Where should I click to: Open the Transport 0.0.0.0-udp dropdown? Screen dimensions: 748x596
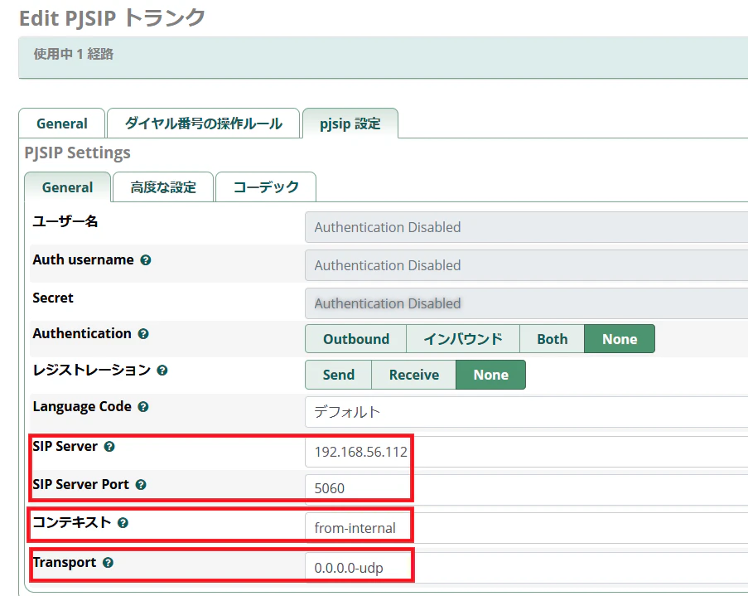click(527, 568)
